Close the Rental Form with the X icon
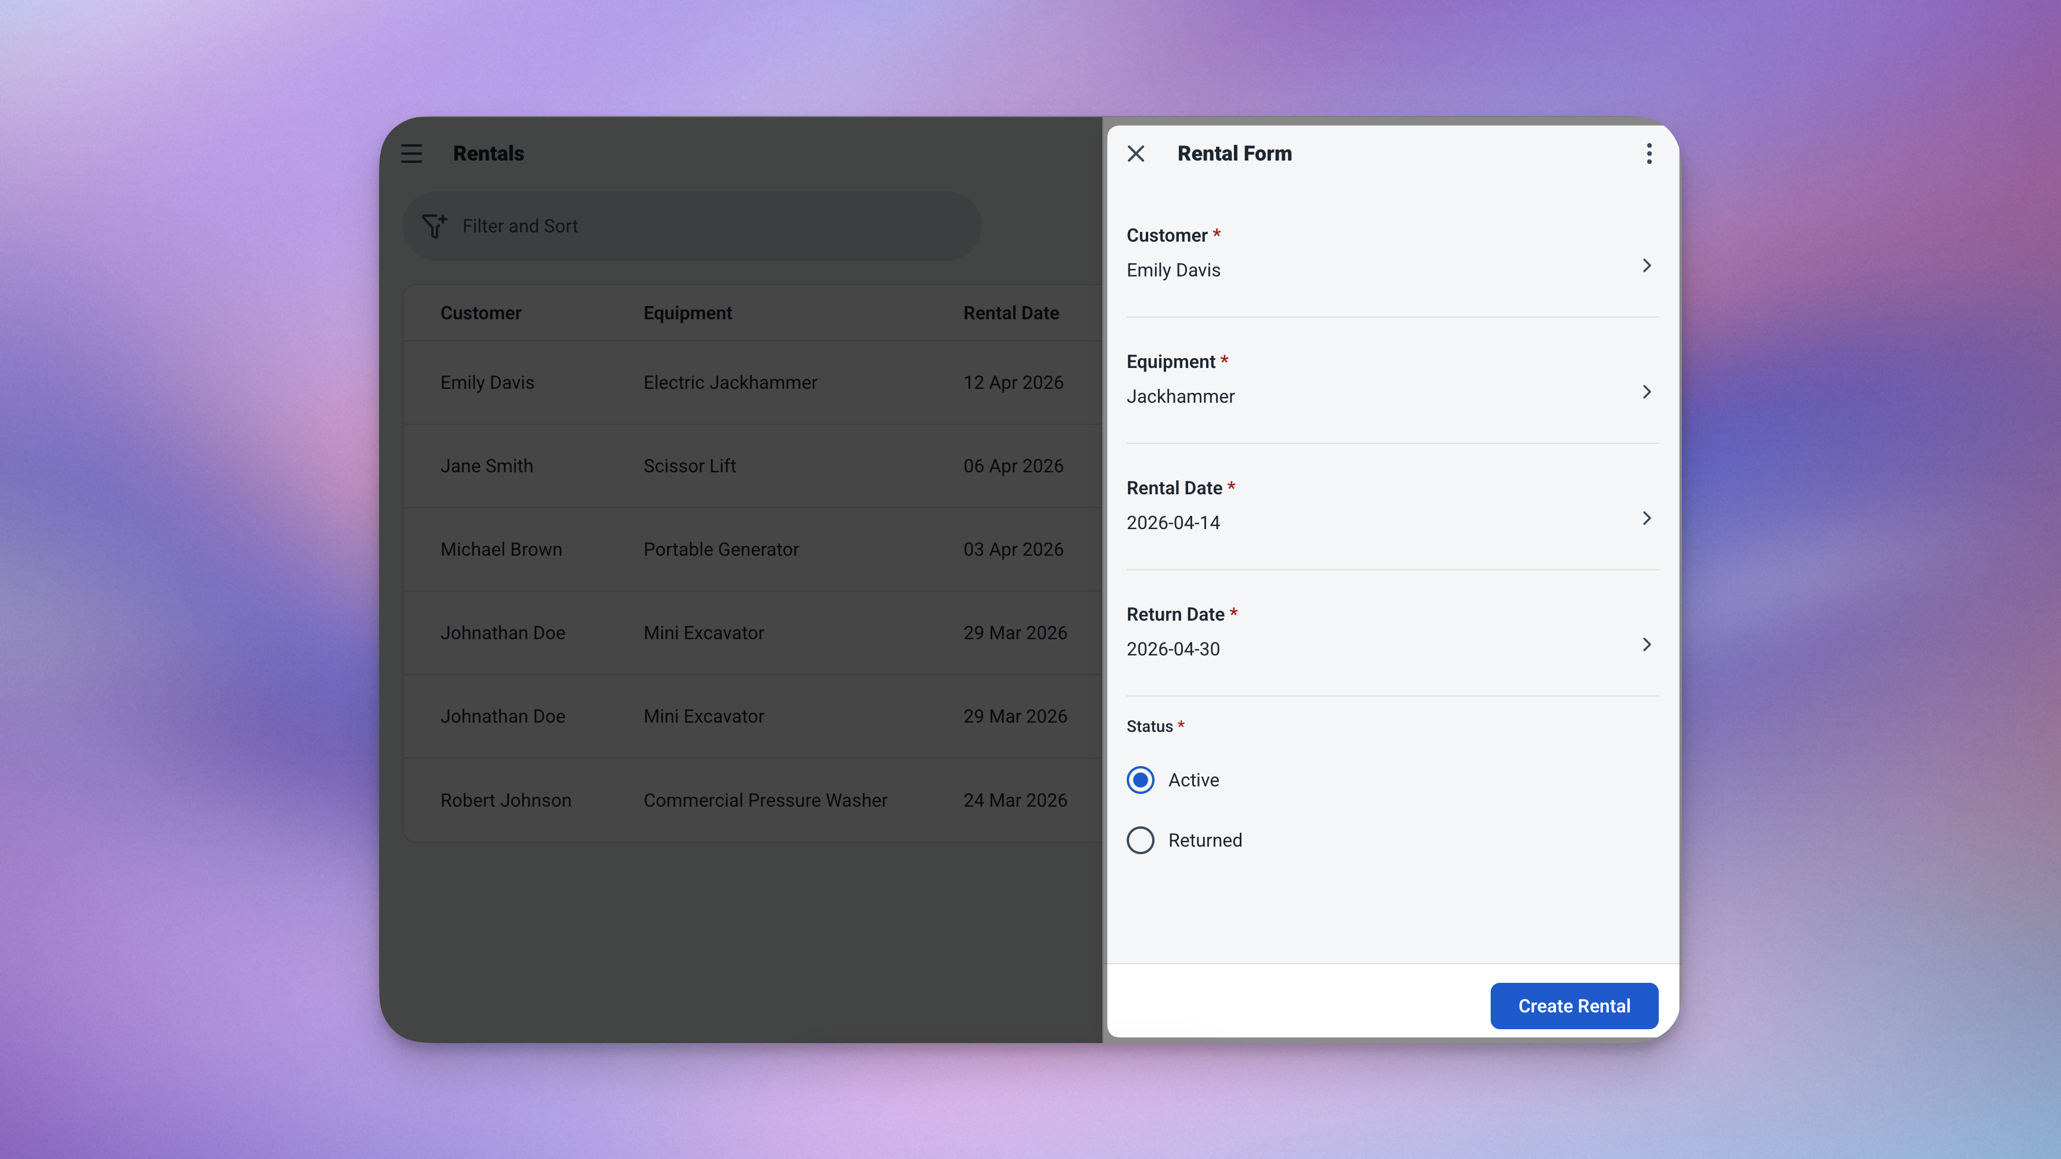The width and height of the screenshot is (2061, 1159). click(x=1135, y=153)
